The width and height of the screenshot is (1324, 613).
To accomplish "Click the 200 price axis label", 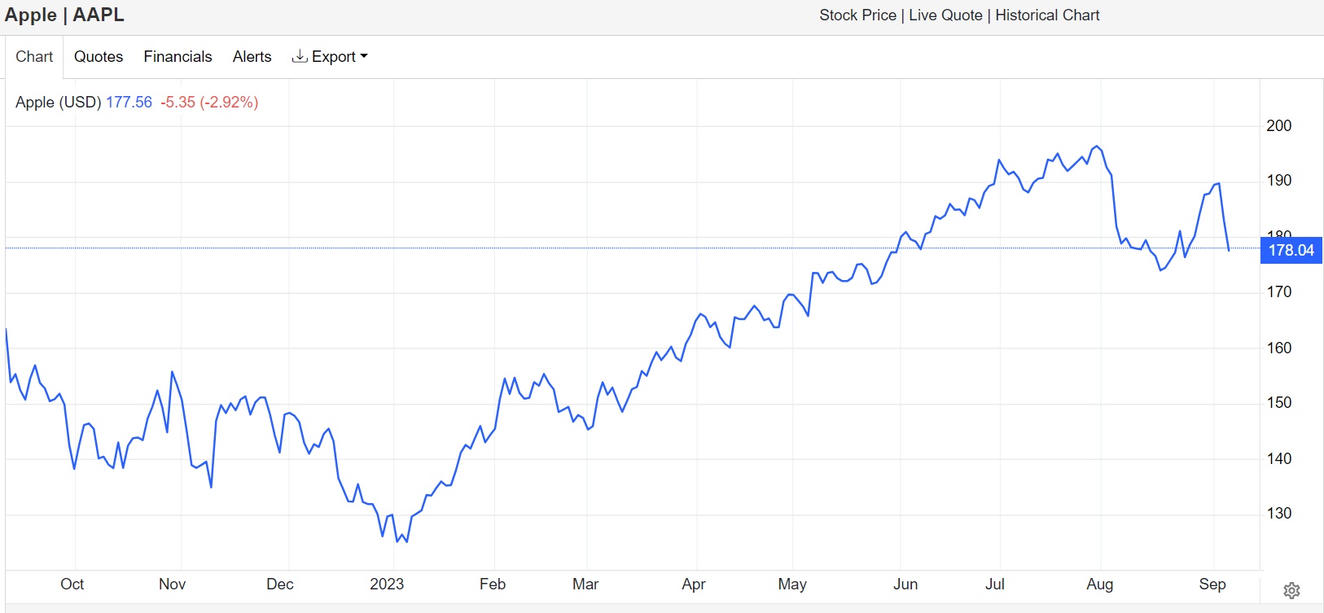I will pyautogui.click(x=1279, y=125).
